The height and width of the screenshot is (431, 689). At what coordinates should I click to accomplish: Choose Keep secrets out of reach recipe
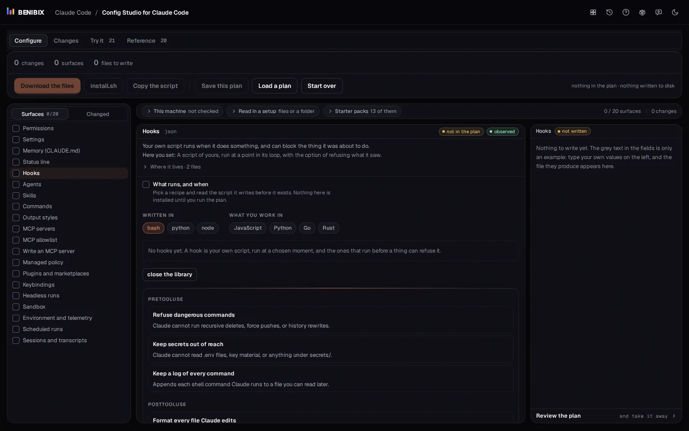[330, 350]
